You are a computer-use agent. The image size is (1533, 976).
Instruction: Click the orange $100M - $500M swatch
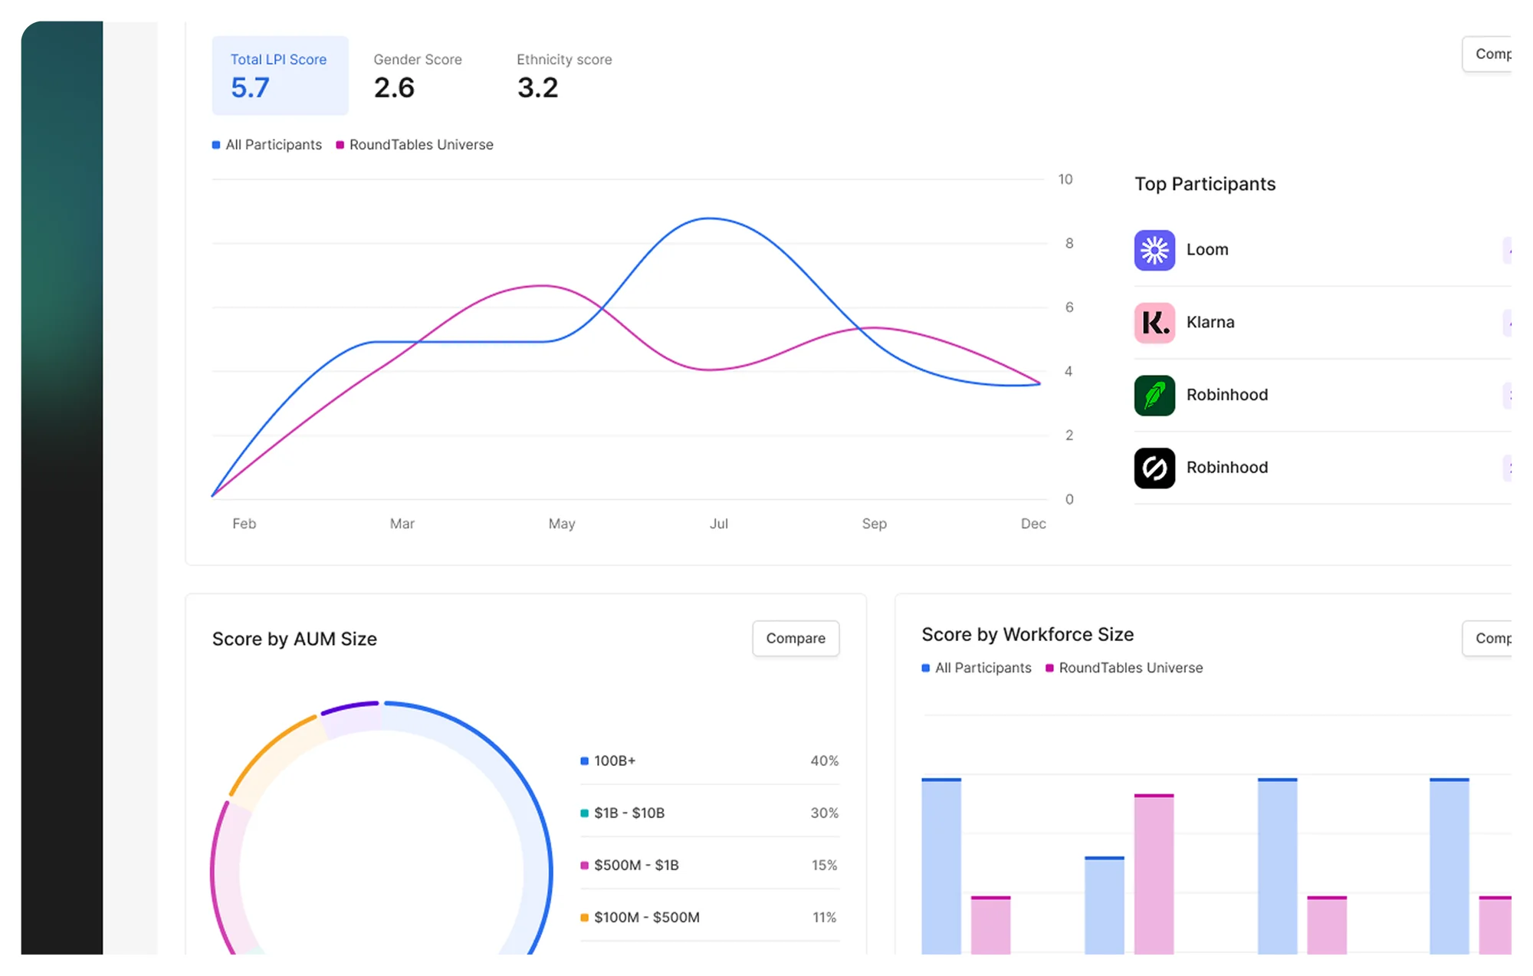tap(585, 918)
